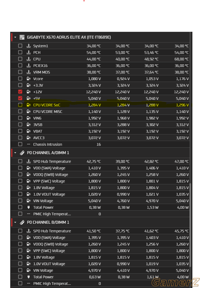Click the voltage icon beside Vcore
200x288 pixels.
[28, 79]
